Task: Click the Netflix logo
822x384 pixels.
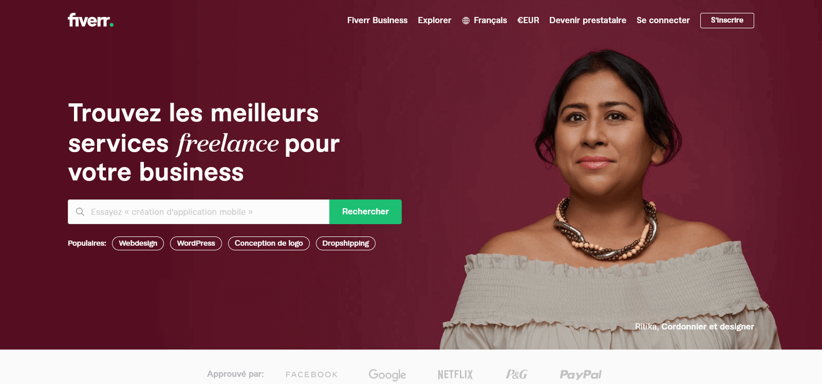Action: tap(455, 375)
